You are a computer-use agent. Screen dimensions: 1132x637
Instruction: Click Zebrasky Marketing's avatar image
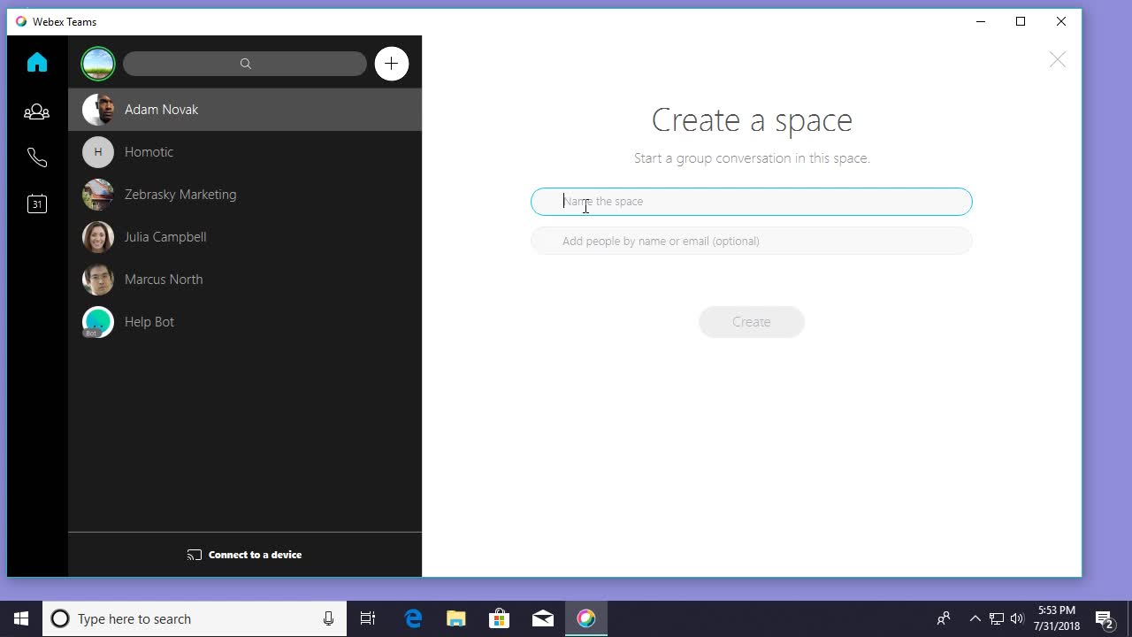coord(98,195)
